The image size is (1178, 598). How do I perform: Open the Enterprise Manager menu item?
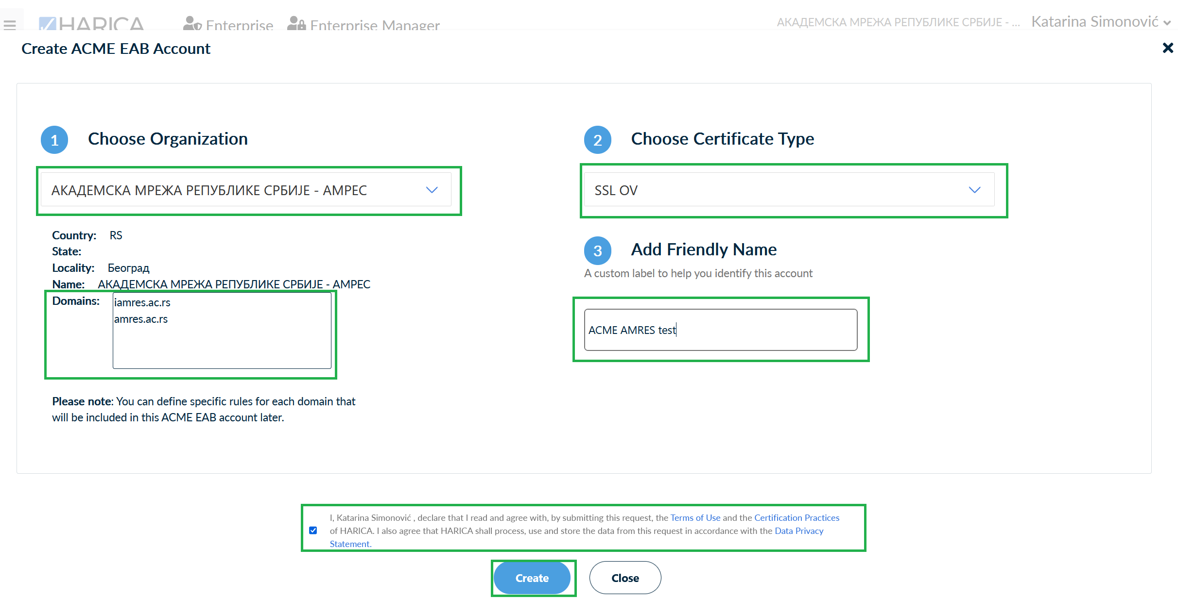click(x=374, y=25)
